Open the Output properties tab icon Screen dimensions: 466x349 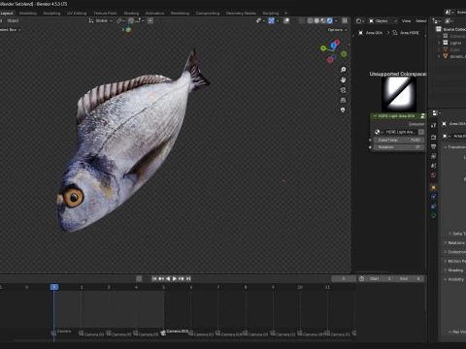coord(433,146)
